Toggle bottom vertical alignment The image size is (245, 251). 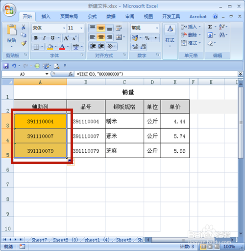pyautogui.click(x=109, y=28)
